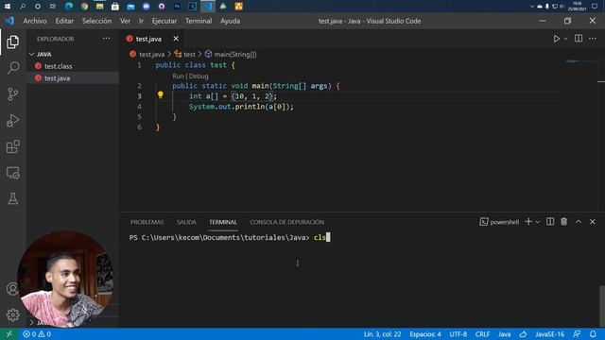Viewport: 605px width, 340px height.
Task: Switch to the TERMINAL tab
Action: pos(223,222)
